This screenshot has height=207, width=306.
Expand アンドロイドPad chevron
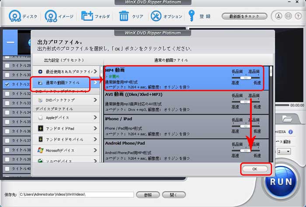95,128
